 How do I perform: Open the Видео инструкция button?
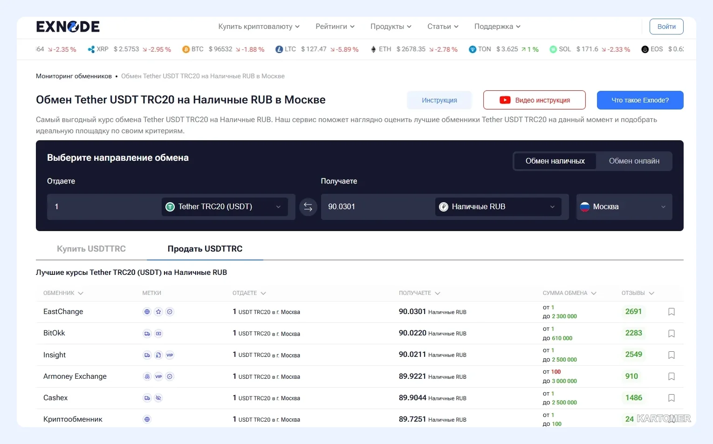pyautogui.click(x=535, y=100)
